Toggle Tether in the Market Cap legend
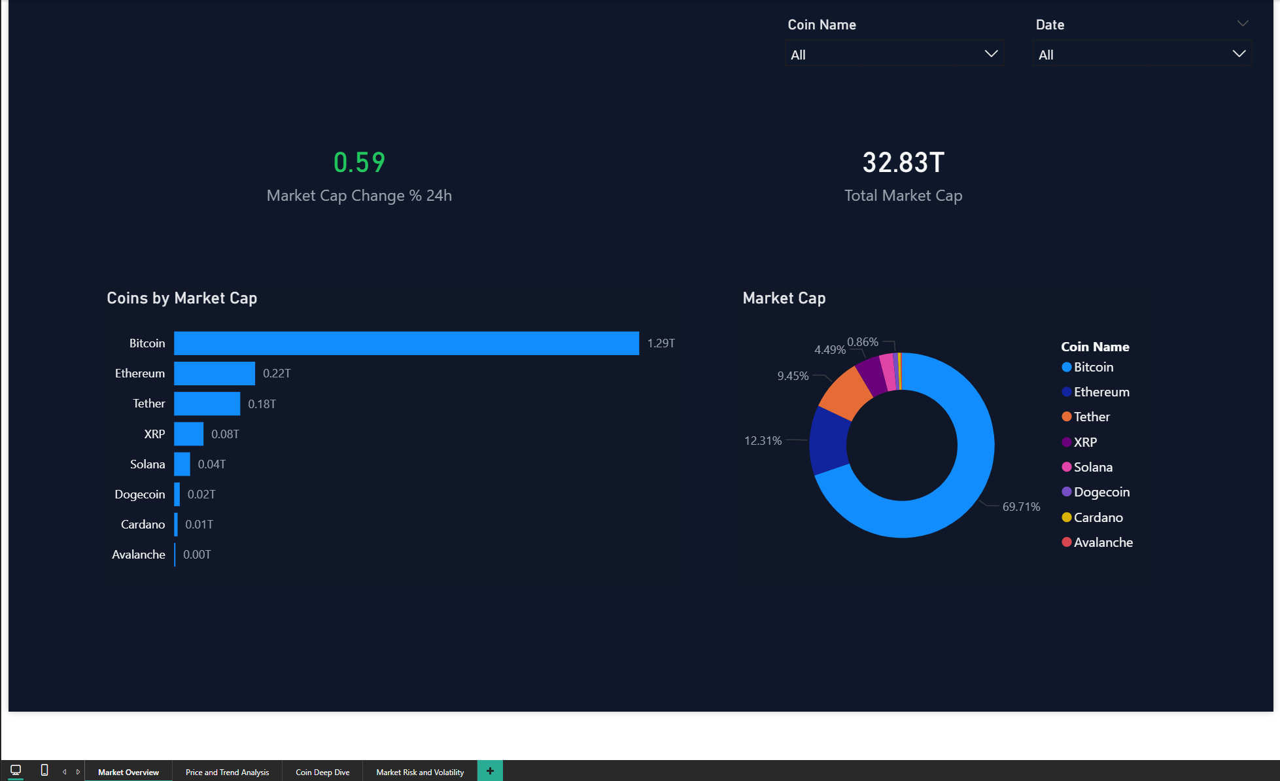The height and width of the screenshot is (781, 1280). click(1091, 417)
